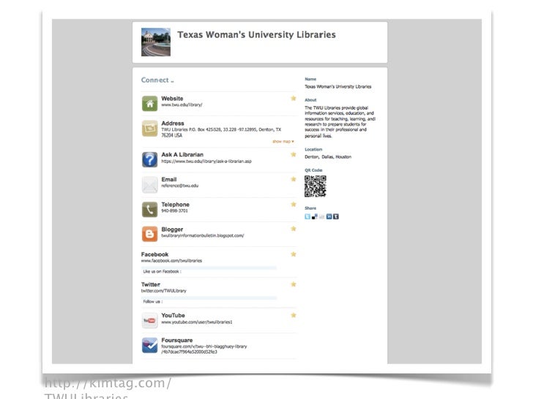Viewport: 533px width, 399px height.
Task: Click the TWU Libraries P.O. Box address text
Action: tap(221, 132)
